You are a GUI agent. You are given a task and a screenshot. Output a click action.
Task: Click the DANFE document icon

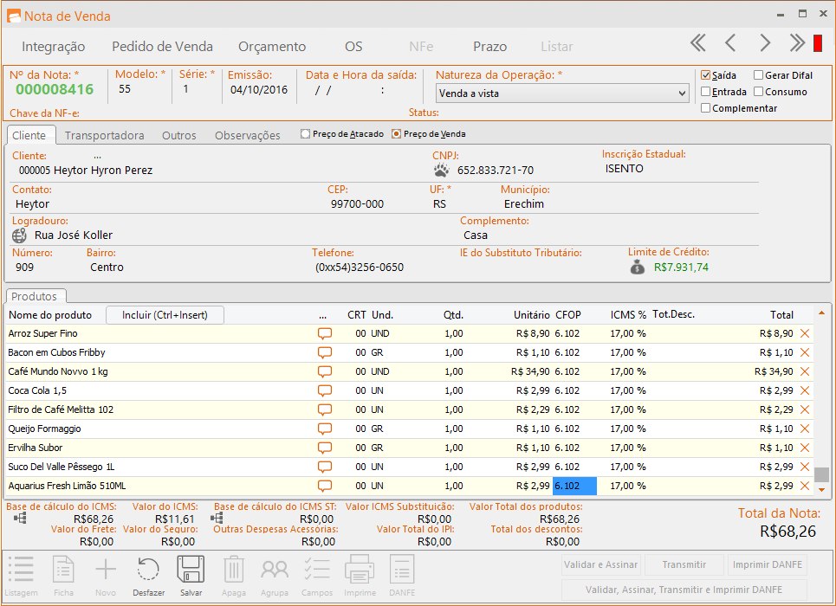tap(402, 575)
